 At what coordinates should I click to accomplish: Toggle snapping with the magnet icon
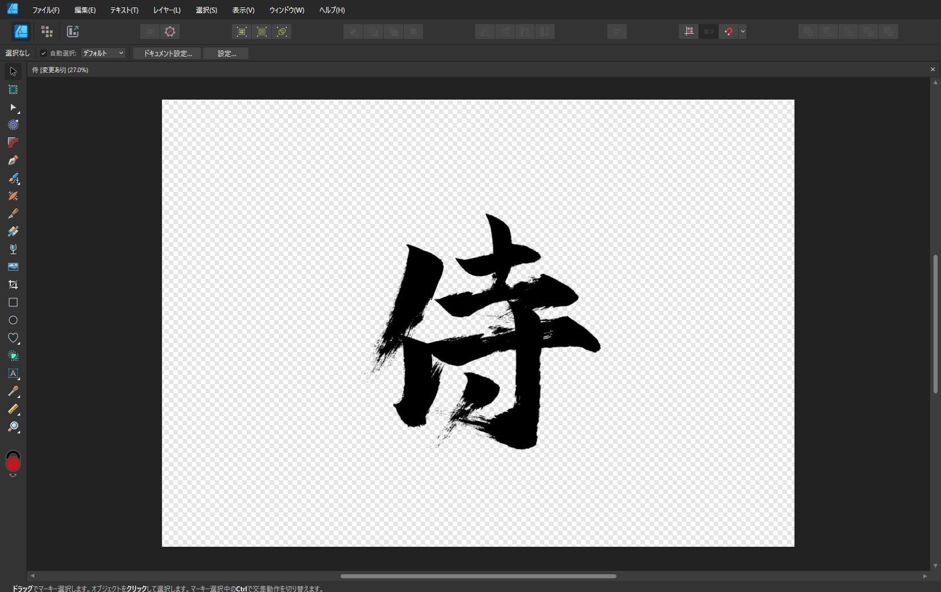[x=728, y=31]
